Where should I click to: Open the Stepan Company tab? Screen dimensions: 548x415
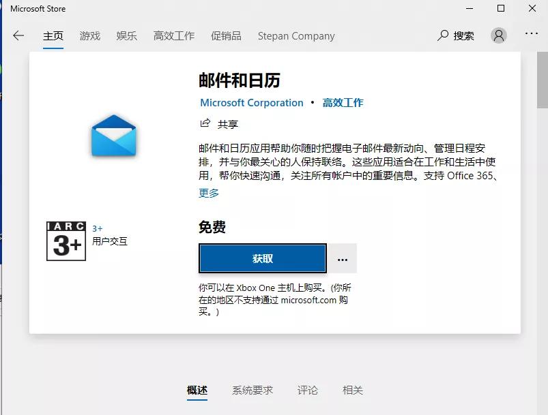pyautogui.click(x=295, y=36)
